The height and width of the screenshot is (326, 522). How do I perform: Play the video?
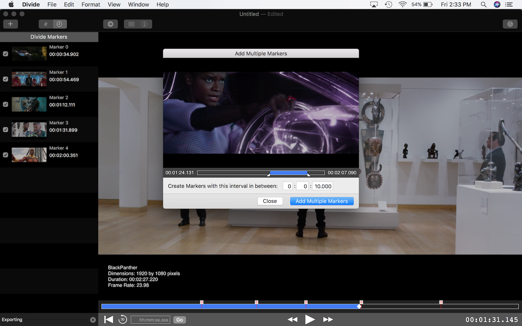[x=310, y=319]
